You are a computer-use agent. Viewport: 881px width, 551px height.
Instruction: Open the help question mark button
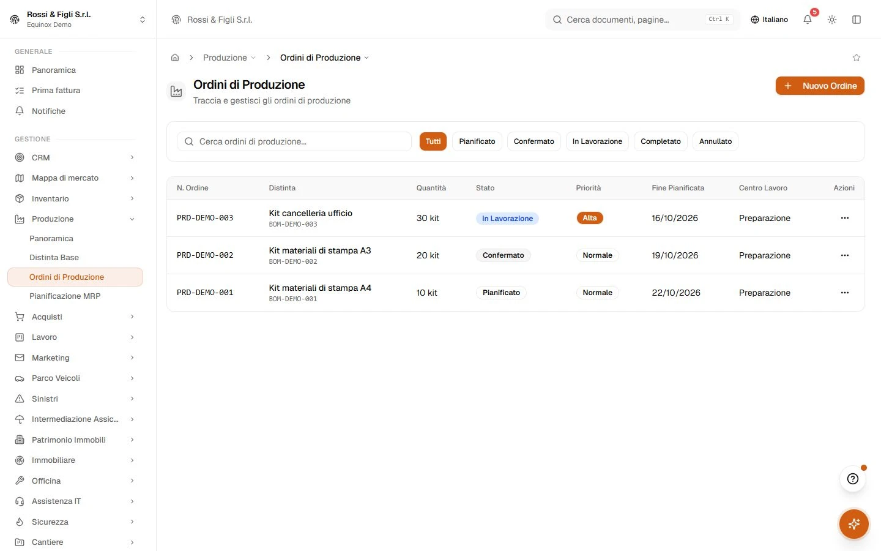(x=853, y=479)
